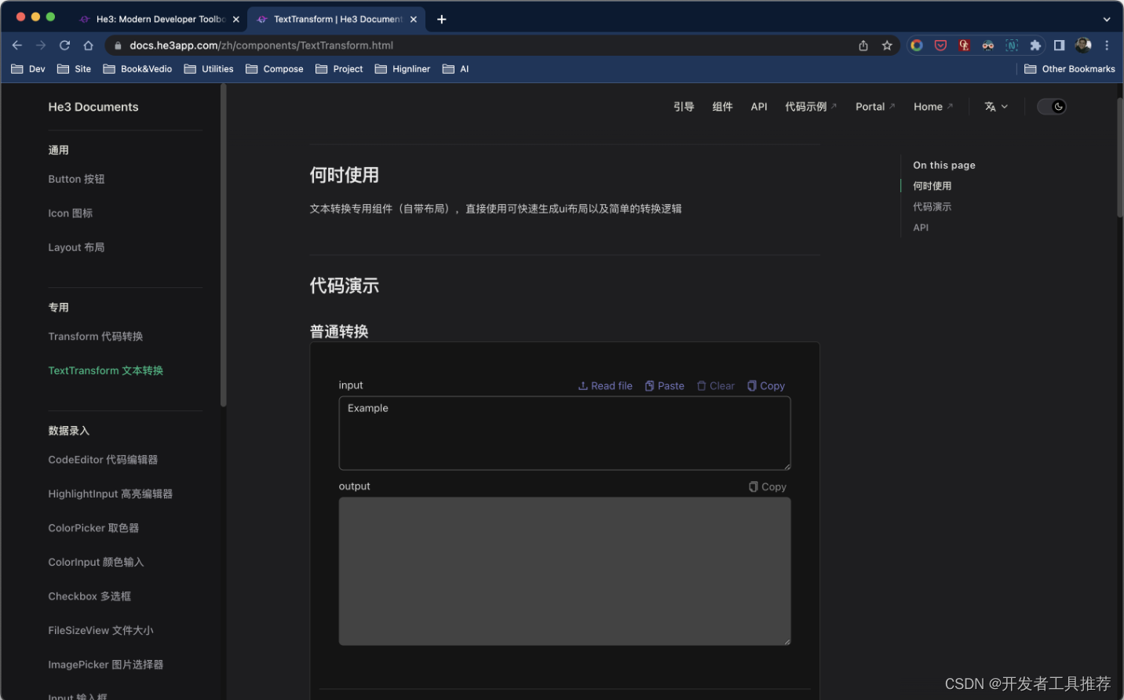This screenshot has width=1124, height=700.
Task: Click the Read file icon above input
Action: coord(604,385)
